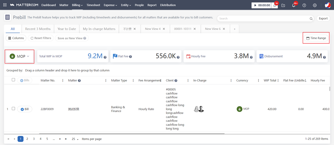Click the search magnifier icon
Screen dimensions: 334x145
pyautogui.click(x=311, y=19)
